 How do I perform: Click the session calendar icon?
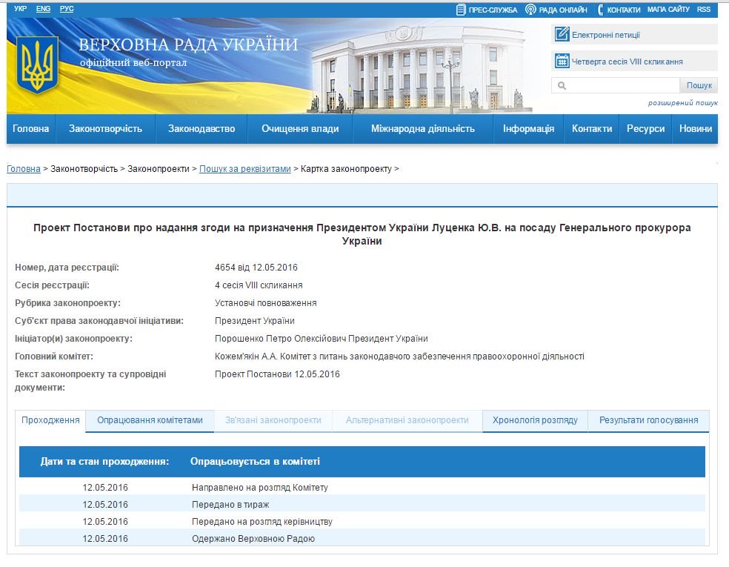[x=562, y=61]
